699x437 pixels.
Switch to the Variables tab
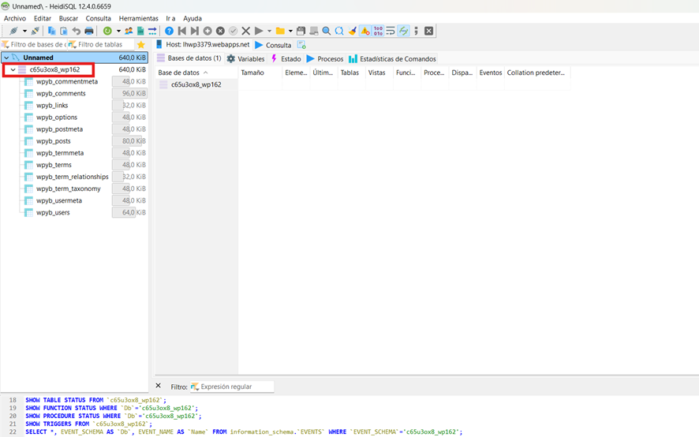245,59
